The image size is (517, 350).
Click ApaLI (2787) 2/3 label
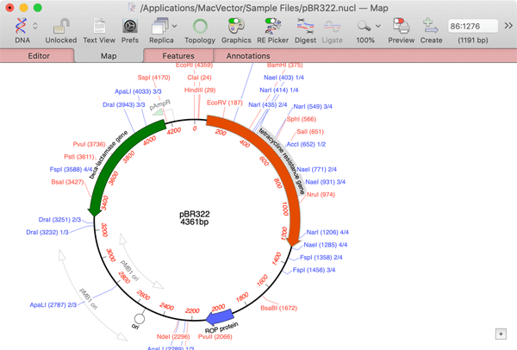53,305
